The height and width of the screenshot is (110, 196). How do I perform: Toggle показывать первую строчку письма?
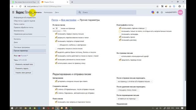[56, 34]
